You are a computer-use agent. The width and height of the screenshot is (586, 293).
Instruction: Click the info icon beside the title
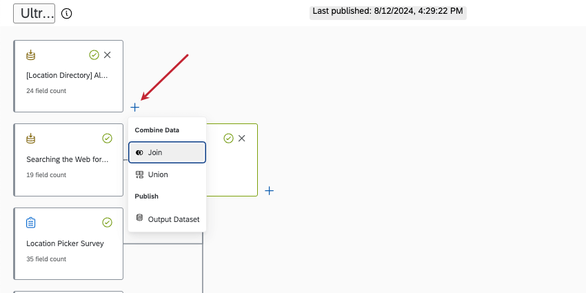pyautogui.click(x=66, y=14)
